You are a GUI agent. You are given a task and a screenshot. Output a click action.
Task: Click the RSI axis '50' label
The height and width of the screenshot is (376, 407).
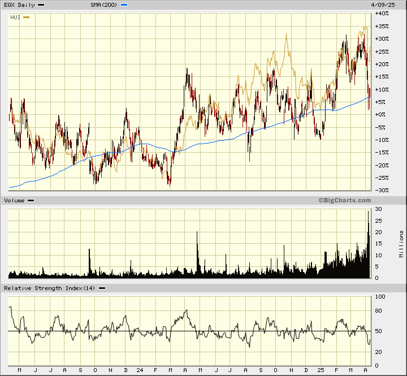click(378, 331)
